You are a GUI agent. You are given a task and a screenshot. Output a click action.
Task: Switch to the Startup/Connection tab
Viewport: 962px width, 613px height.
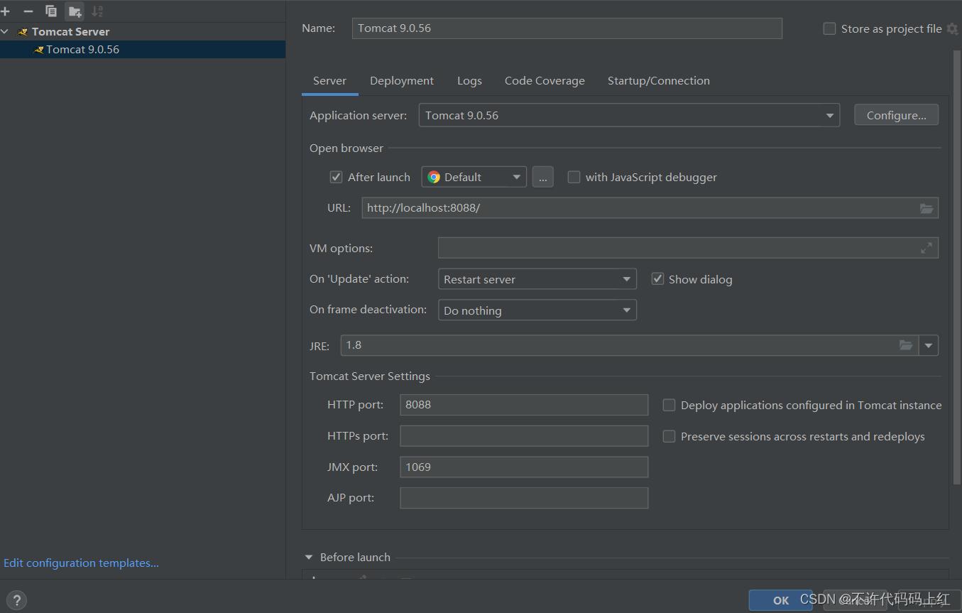[x=658, y=81]
